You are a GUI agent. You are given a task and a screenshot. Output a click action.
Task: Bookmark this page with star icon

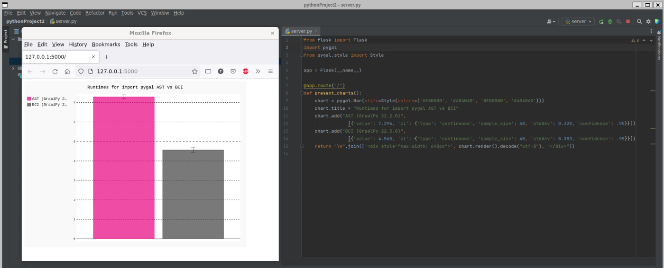[x=194, y=71]
